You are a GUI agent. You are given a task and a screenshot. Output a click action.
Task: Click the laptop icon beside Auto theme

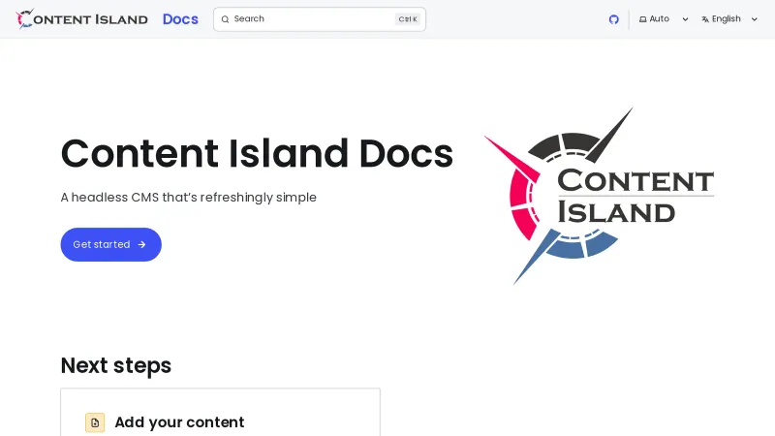pyautogui.click(x=642, y=19)
